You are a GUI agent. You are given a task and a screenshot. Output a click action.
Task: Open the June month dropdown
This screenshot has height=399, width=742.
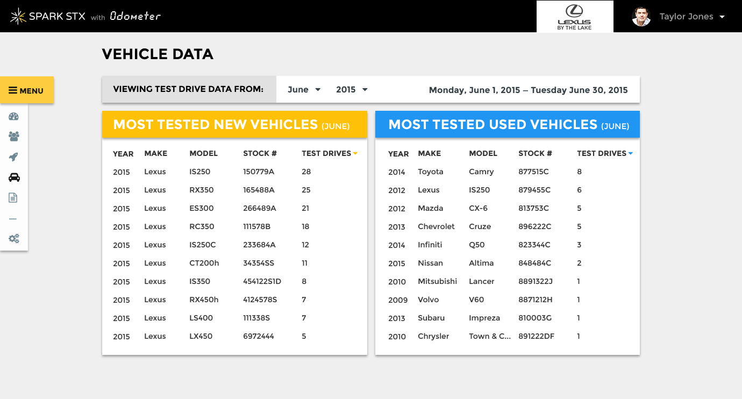(304, 90)
